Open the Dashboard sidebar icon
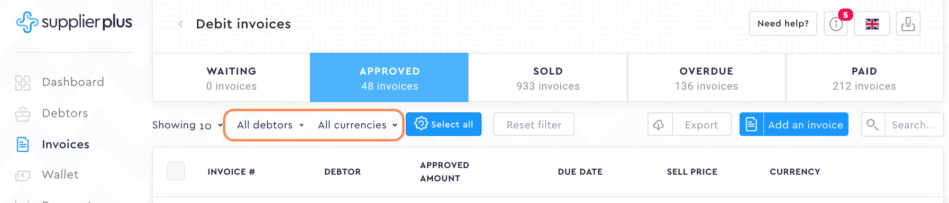Viewport: 949px width, 203px height. [x=23, y=83]
